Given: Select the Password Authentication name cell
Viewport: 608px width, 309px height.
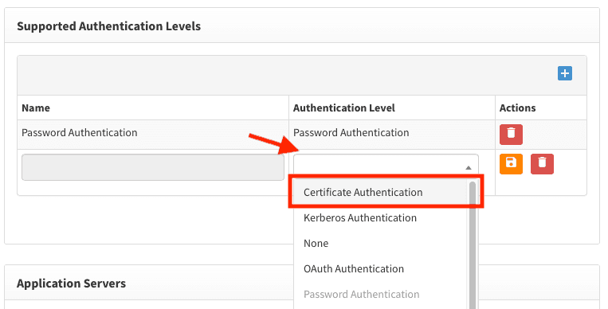Looking at the screenshot, I should (80, 132).
